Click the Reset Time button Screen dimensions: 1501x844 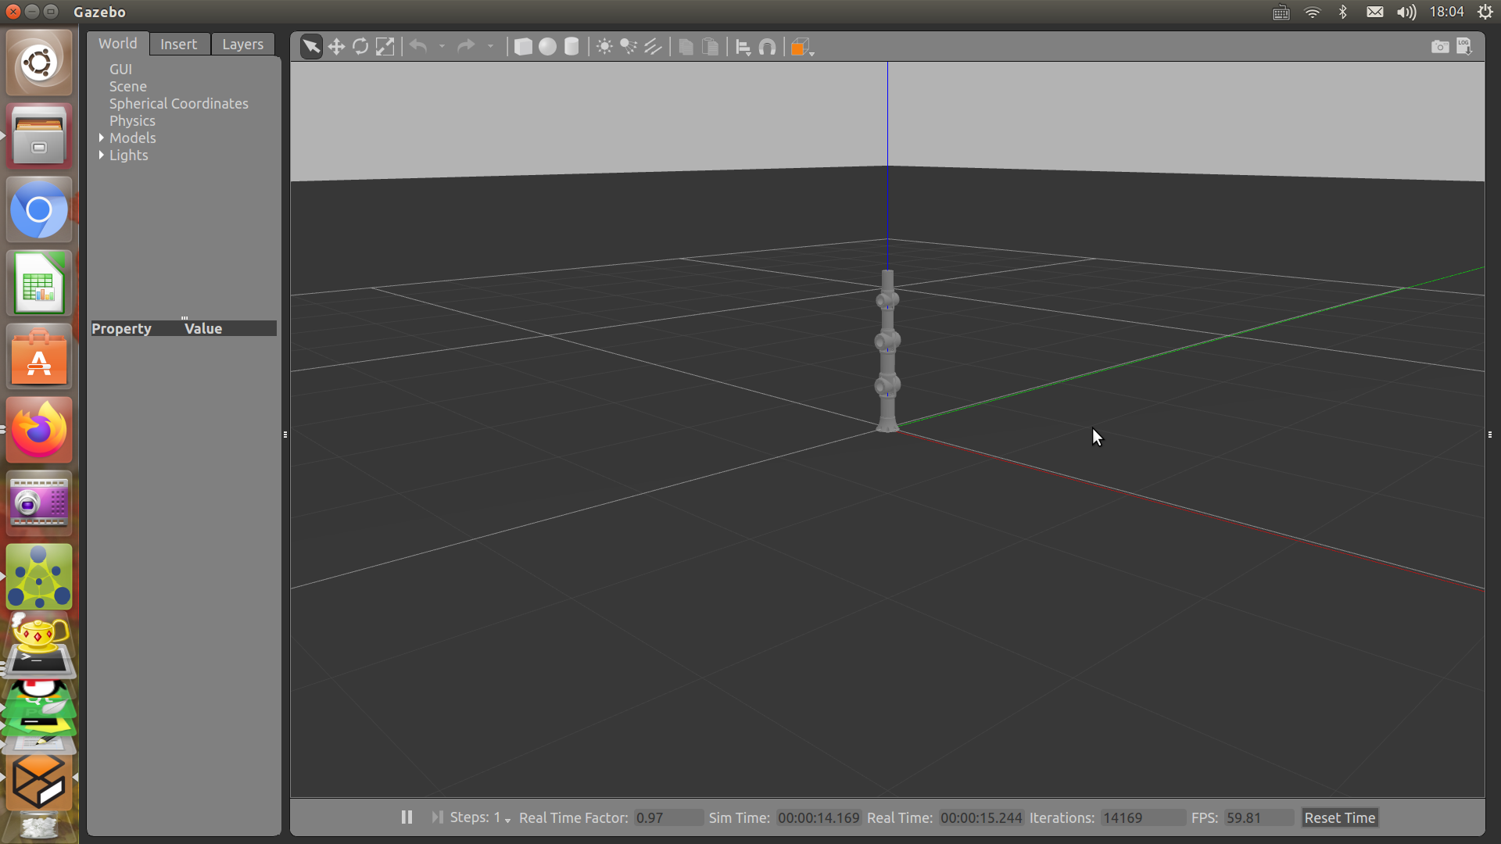(1339, 818)
